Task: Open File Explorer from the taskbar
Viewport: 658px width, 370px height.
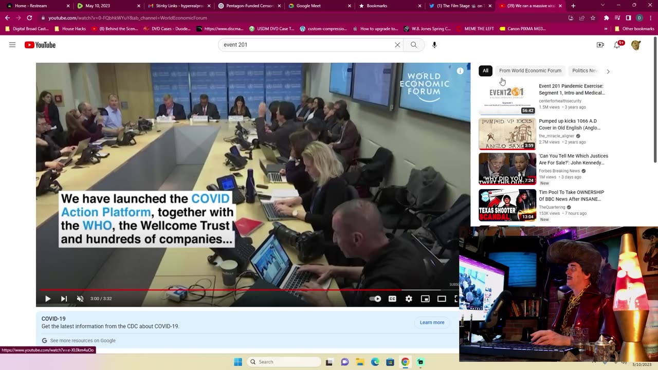Action: 360,362
